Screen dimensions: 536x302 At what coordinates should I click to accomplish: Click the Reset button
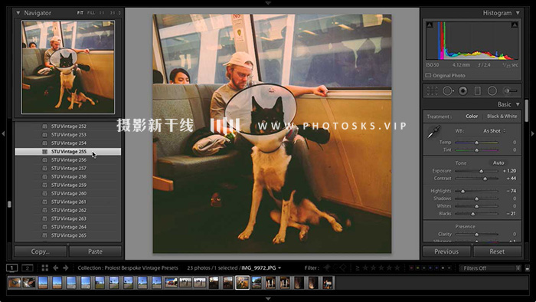(497, 251)
